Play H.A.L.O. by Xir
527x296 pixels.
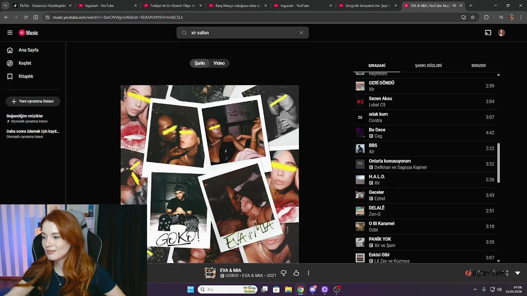tap(425, 180)
